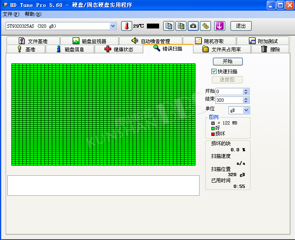Screen dimensions: 295x240
Task: Select the 错误扫描 tab
Action: point(168,49)
